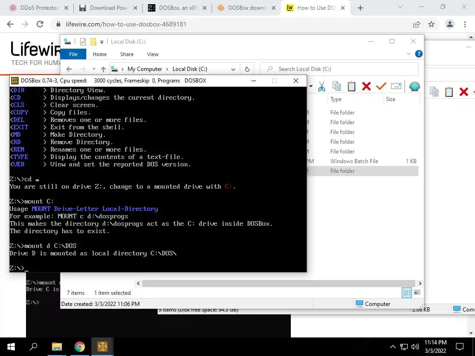Image resolution: width=475 pixels, height=356 pixels.
Task: Share this page from Chrome address bar
Action: tap(417, 24)
